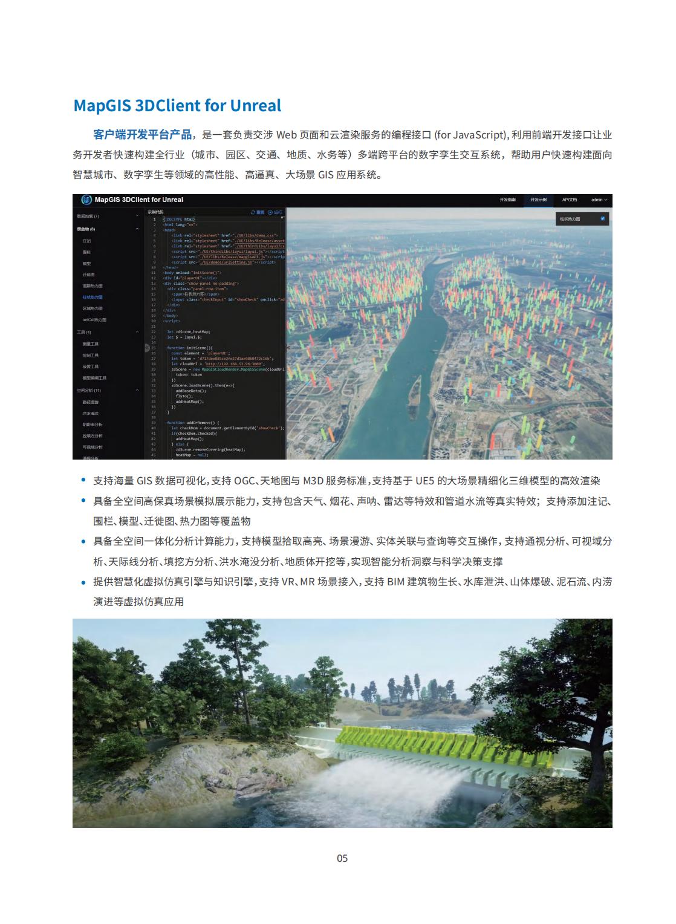
Task: Open the admin user dropdown
Action: pyautogui.click(x=599, y=200)
